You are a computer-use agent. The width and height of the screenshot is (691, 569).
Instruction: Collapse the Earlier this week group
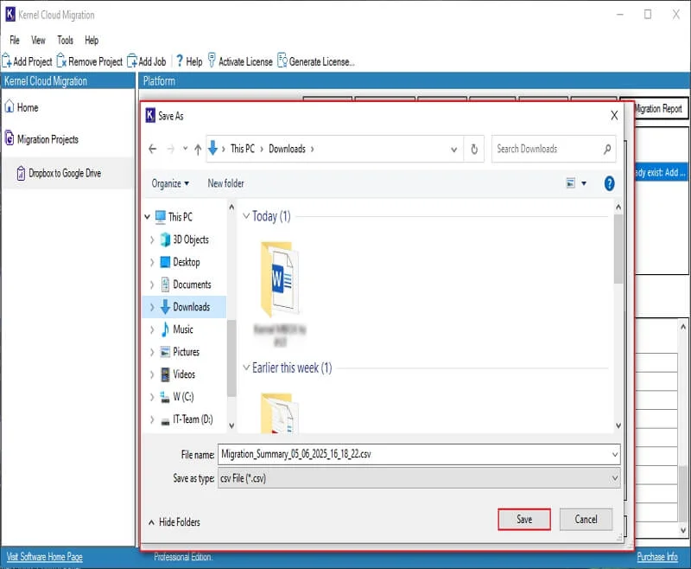coord(246,368)
